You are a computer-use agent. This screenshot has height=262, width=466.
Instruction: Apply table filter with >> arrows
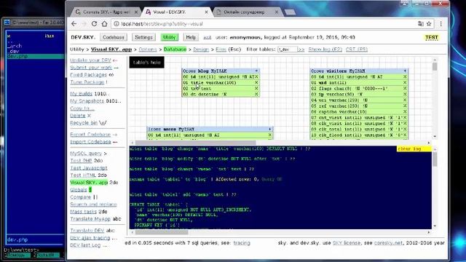pos(301,49)
